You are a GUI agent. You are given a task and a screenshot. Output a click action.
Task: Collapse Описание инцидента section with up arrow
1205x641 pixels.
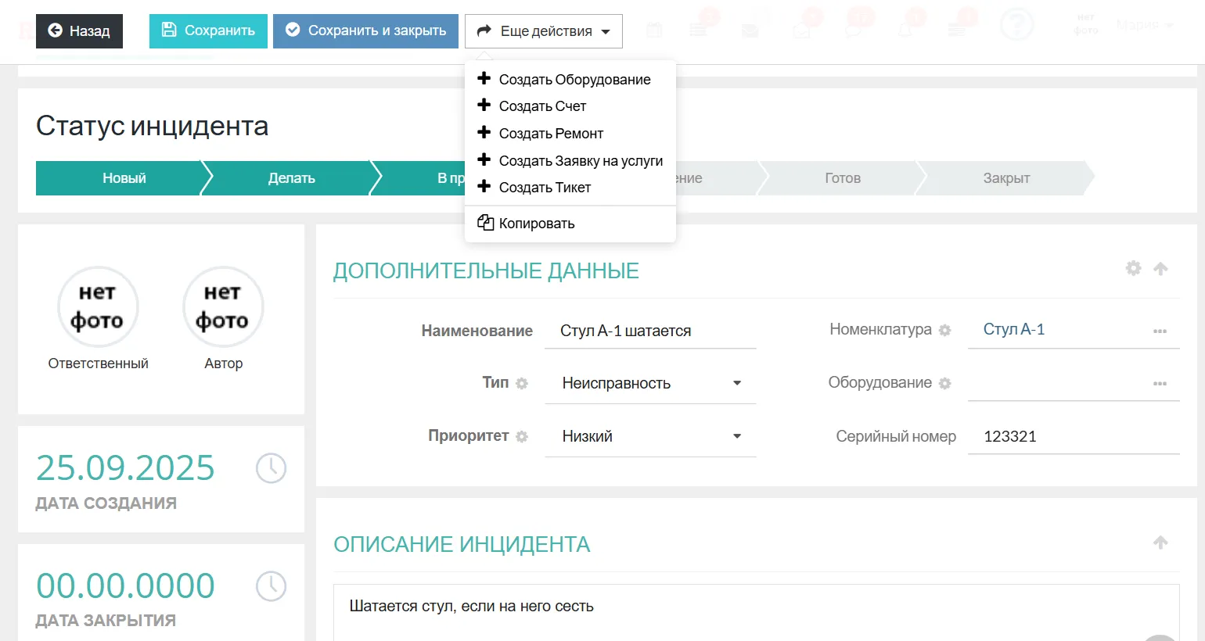point(1160,543)
